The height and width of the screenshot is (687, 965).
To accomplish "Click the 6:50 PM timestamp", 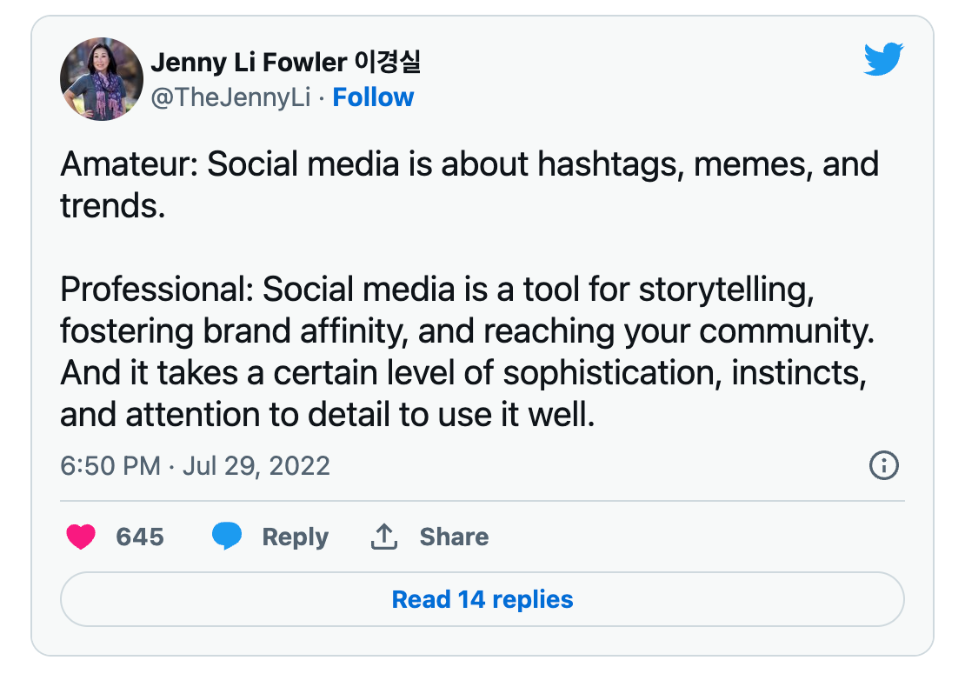I will pyautogui.click(x=110, y=466).
